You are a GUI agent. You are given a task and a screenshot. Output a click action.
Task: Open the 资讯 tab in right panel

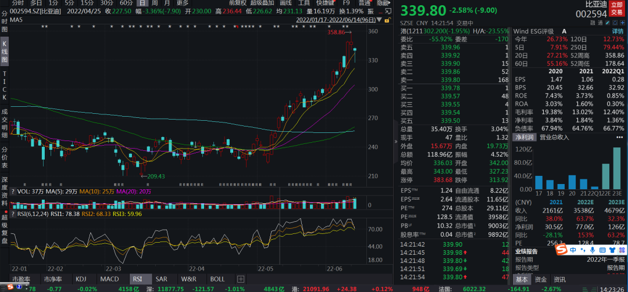click(559, 279)
